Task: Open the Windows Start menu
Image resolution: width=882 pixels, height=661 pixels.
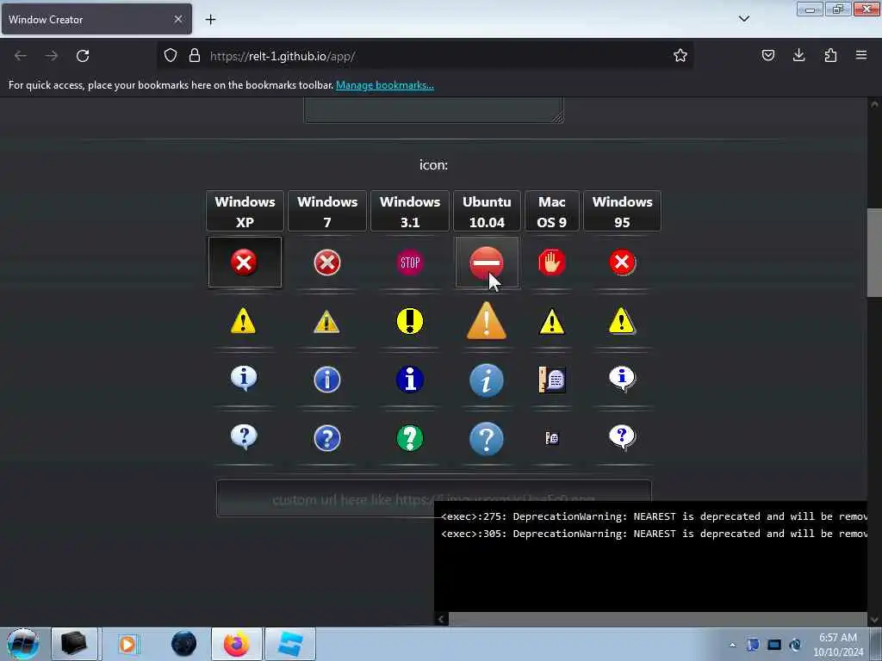Action: 23,644
